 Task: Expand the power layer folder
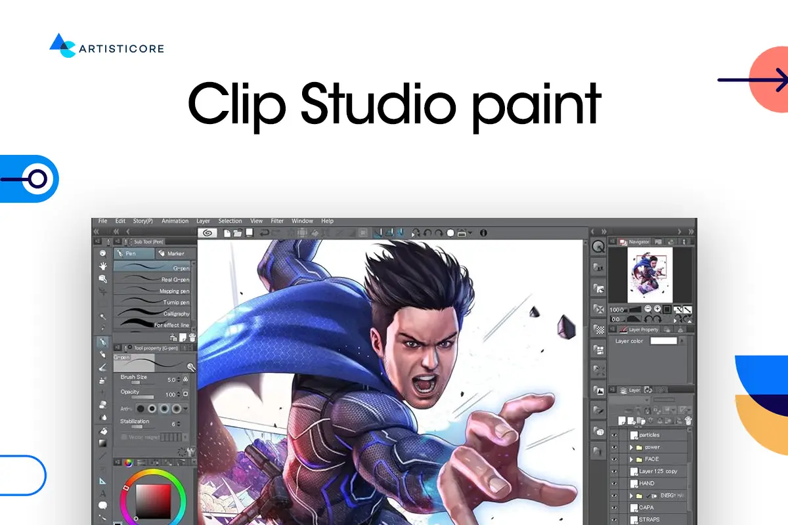pyautogui.click(x=632, y=447)
